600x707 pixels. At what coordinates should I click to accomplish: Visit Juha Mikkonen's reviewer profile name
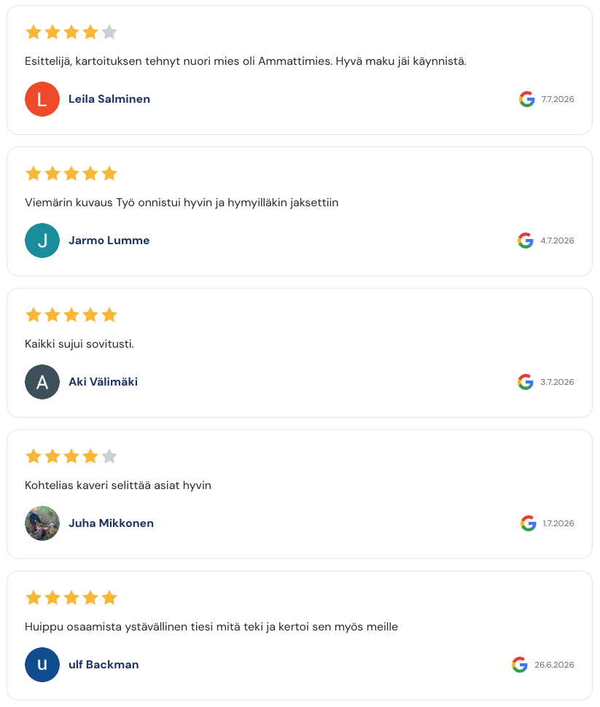coord(111,523)
